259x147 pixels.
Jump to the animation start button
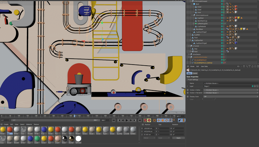pos(114,120)
